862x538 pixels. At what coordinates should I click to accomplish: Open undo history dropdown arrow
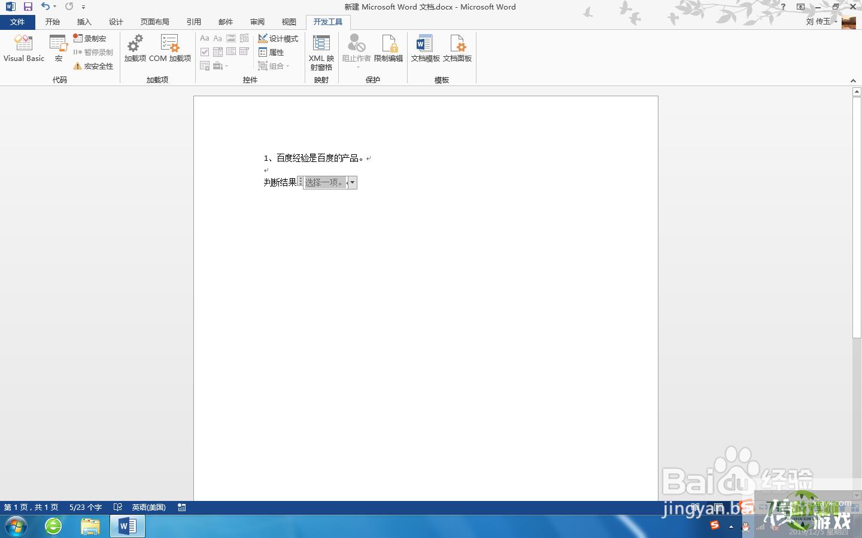(x=55, y=7)
